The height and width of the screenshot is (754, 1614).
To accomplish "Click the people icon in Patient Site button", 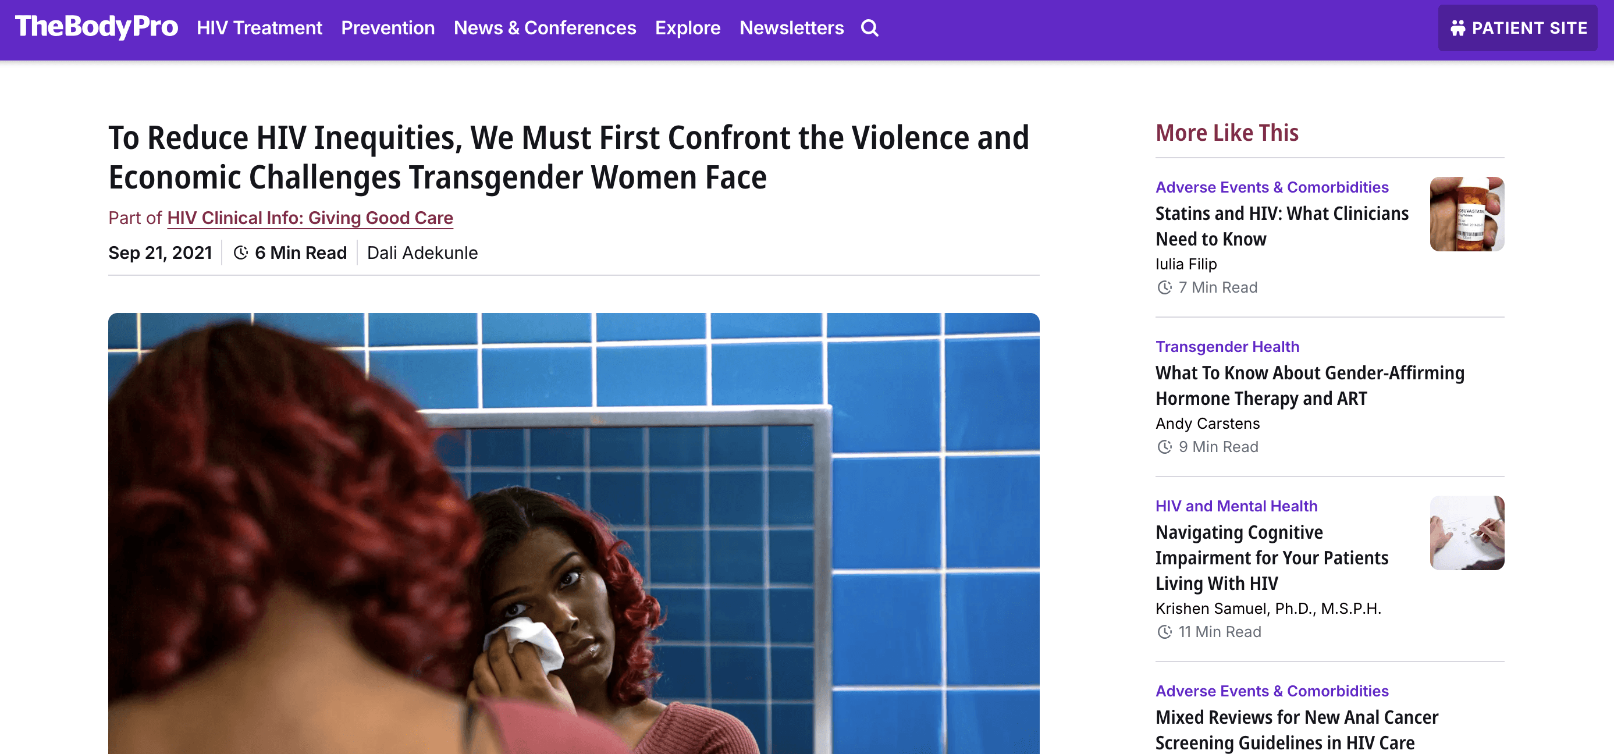I will pos(1457,28).
